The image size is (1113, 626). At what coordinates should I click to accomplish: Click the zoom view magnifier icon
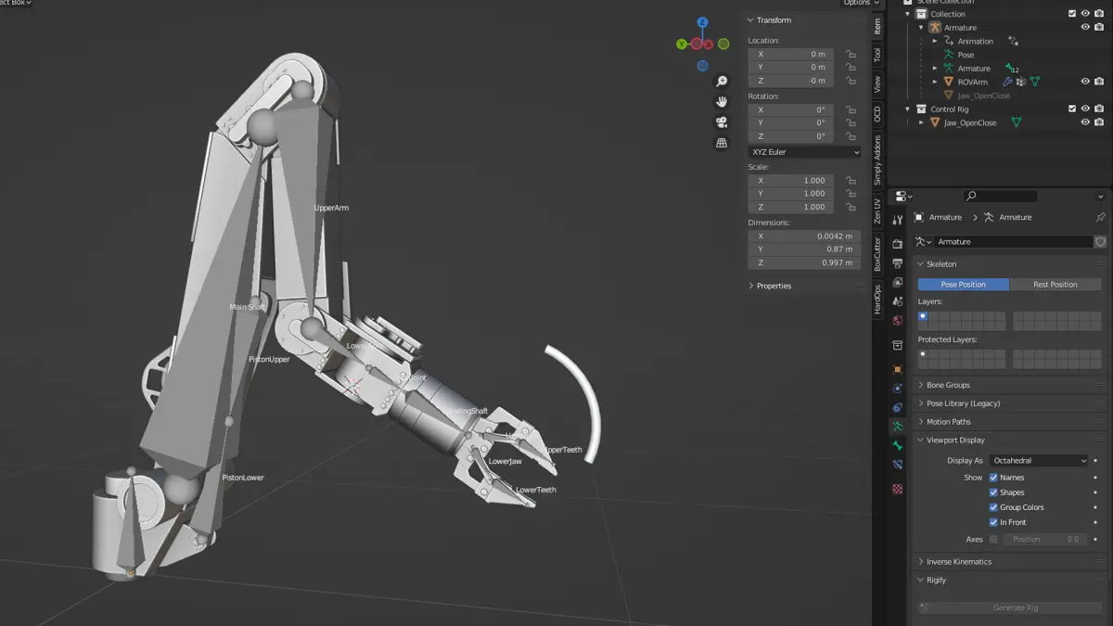(722, 82)
